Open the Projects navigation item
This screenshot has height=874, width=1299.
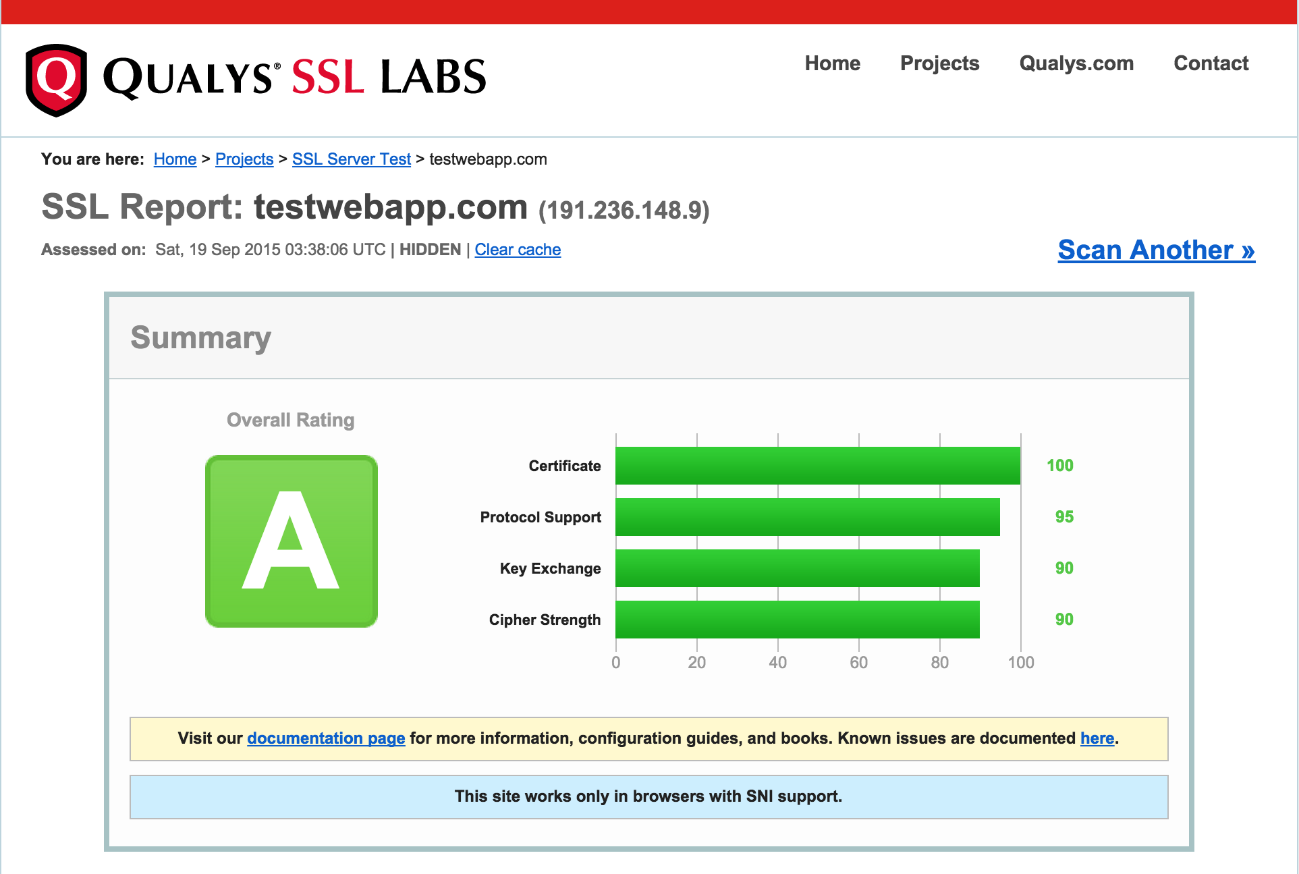(939, 63)
